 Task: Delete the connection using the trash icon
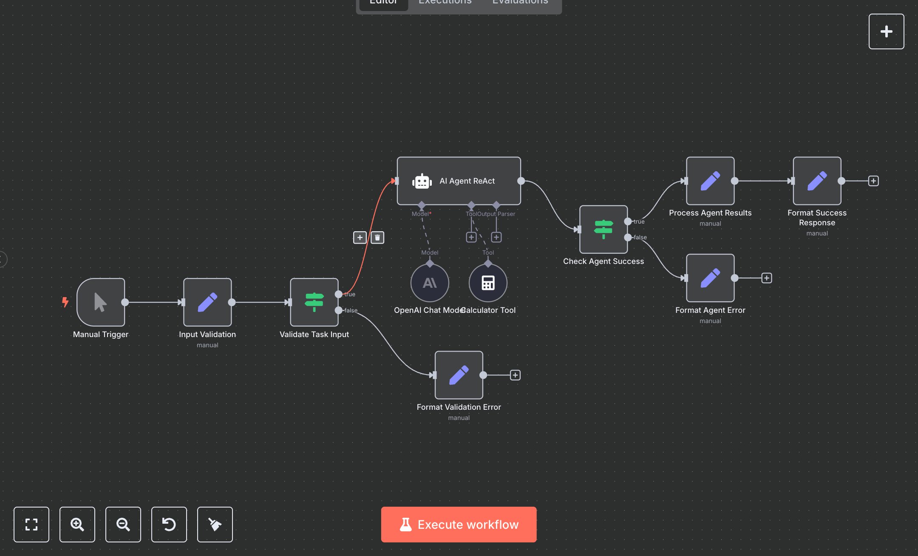pyautogui.click(x=377, y=238)
